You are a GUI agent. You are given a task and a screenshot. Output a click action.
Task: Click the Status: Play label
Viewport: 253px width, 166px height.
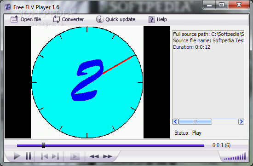click(x=188, y=133)
